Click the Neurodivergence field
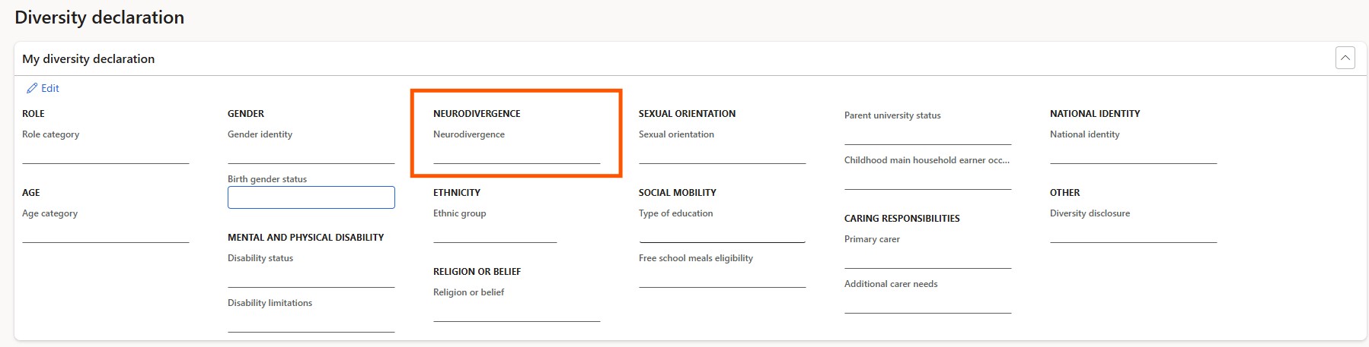 pyautogui.click(x=516, y=153)
